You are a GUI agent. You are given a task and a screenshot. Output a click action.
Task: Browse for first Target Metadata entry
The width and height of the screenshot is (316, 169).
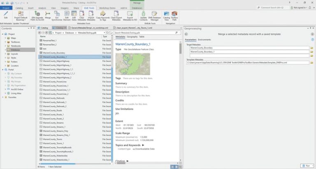pyautogui.click(x=312, y=48)
